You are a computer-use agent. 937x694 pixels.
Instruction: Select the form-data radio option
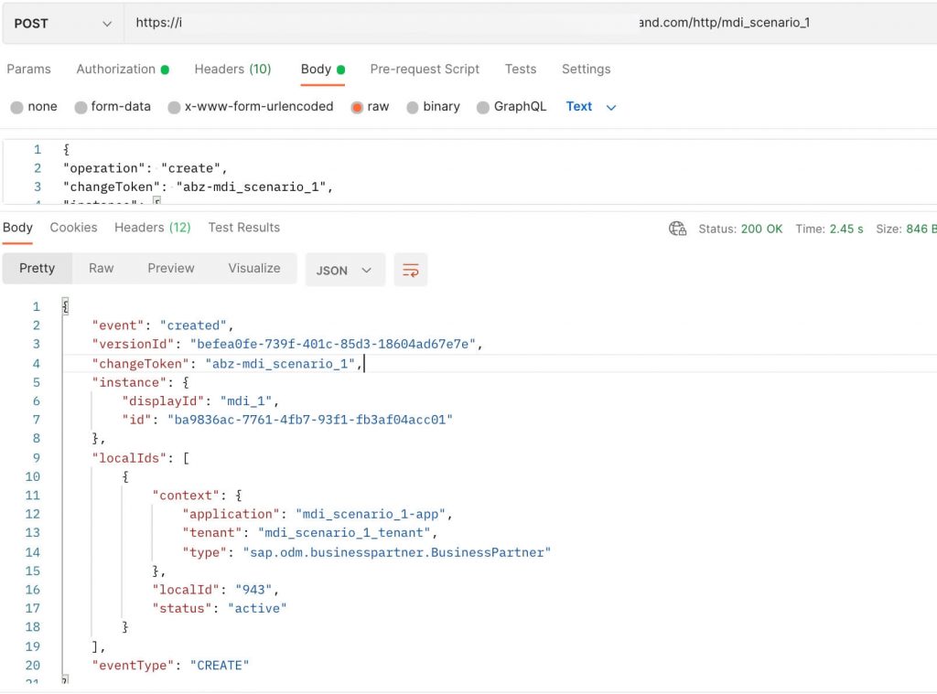[81, 107]
